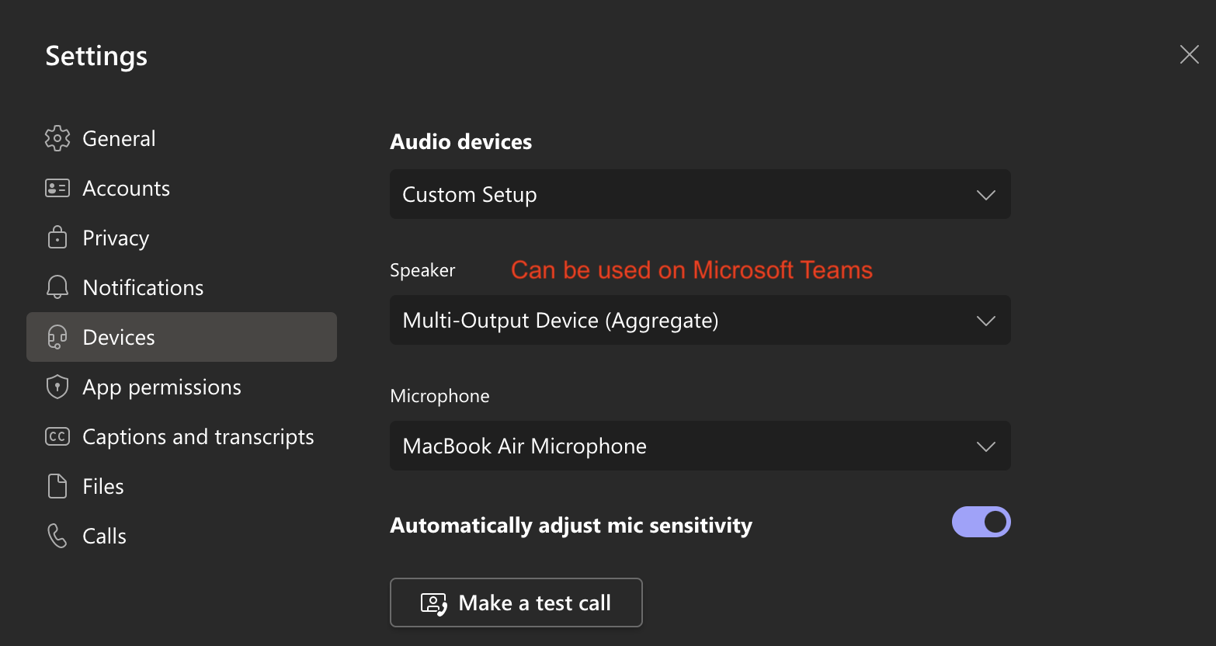
Task: Select the App permissions label in the sidebar
Action: click(162, 387)
